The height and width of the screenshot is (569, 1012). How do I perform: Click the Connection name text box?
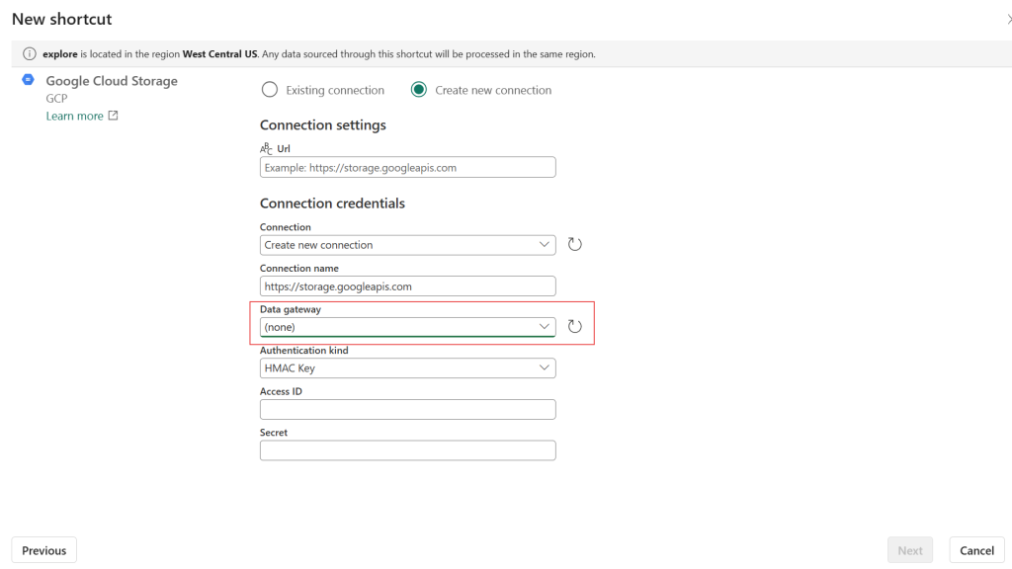click(408, 286)
